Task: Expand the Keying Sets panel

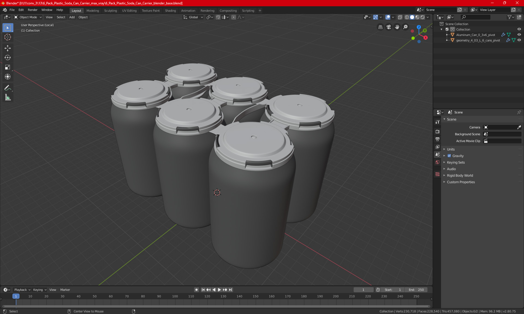Action: 455,162
